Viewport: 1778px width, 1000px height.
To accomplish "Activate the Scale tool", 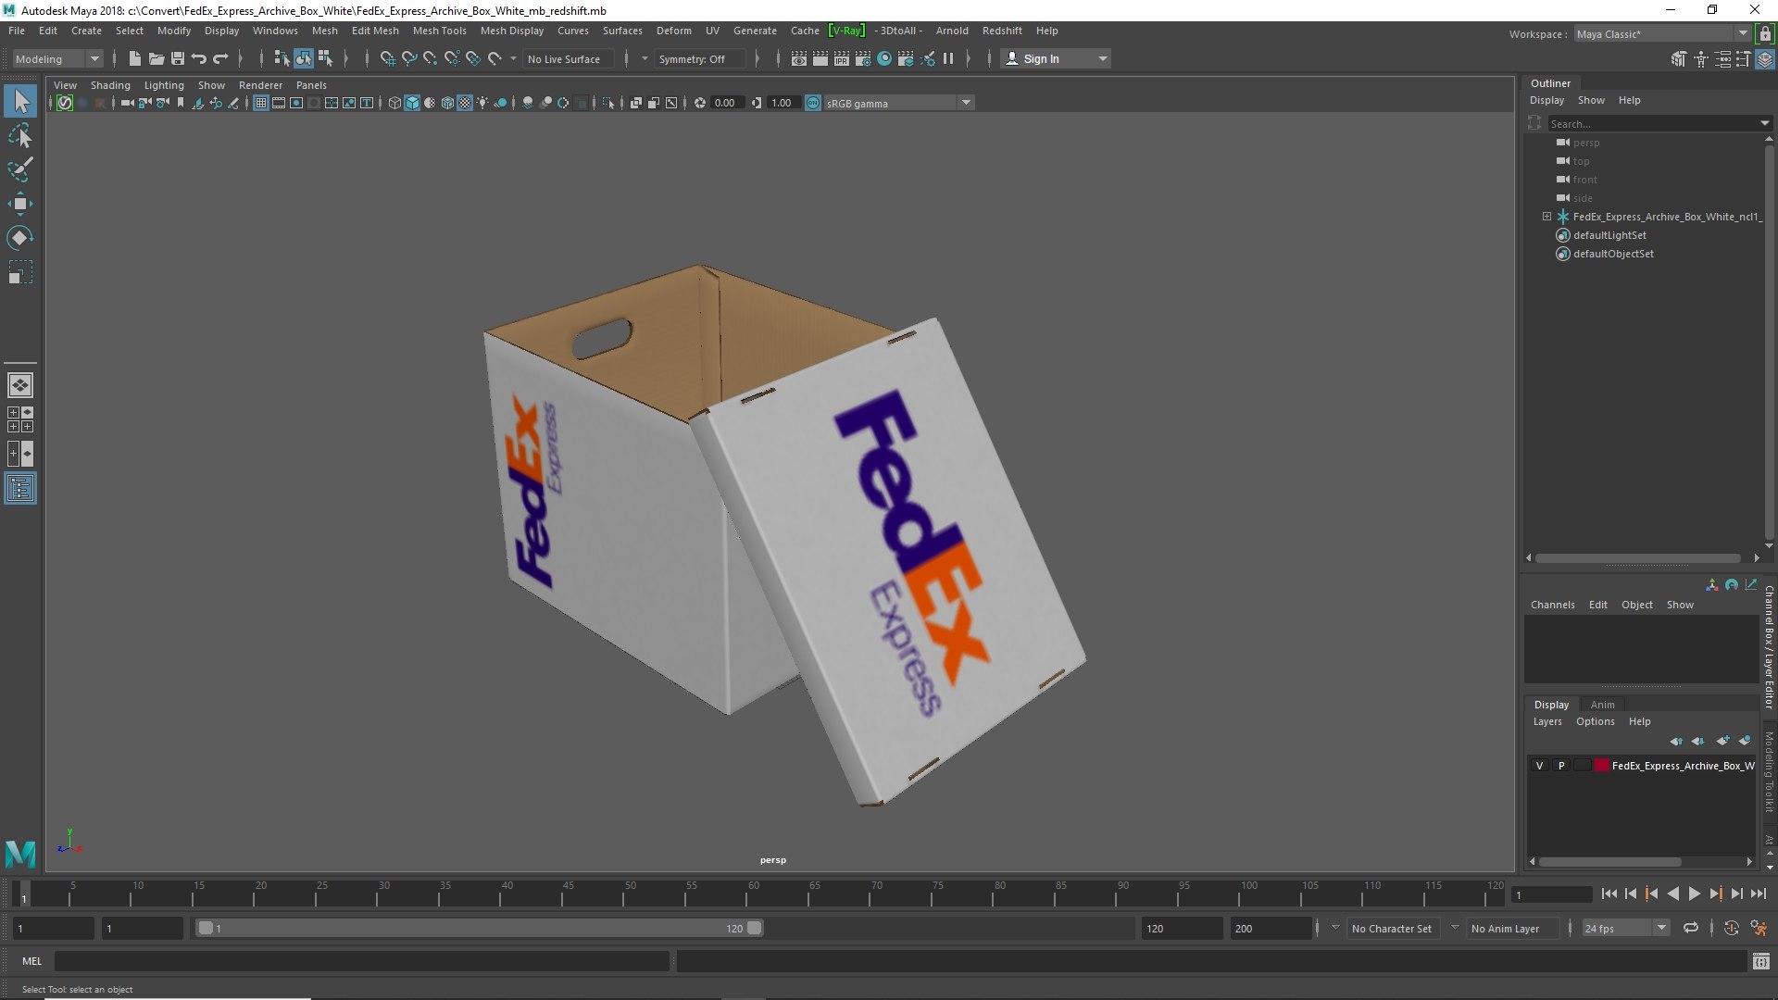I will (20, 272).
